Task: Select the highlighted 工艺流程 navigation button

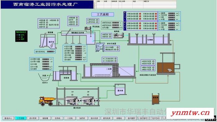Action: [21, 118]
